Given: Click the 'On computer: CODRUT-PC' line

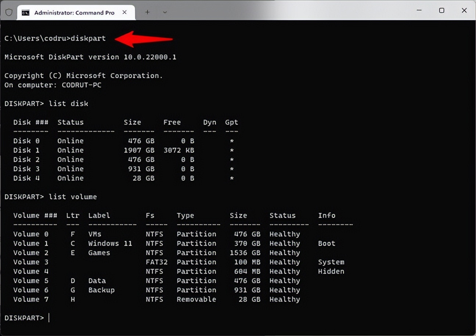Looking at the screenshot, I should tap(53, 85).
